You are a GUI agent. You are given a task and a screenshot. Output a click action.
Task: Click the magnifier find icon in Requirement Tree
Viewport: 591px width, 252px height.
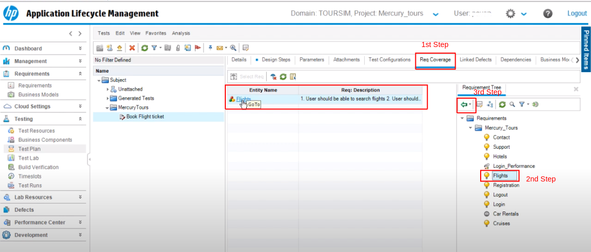point(512,105)
